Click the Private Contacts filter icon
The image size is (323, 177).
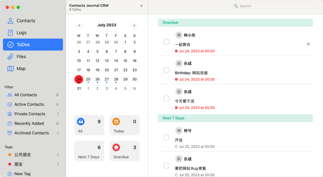[x=10, y=114]
